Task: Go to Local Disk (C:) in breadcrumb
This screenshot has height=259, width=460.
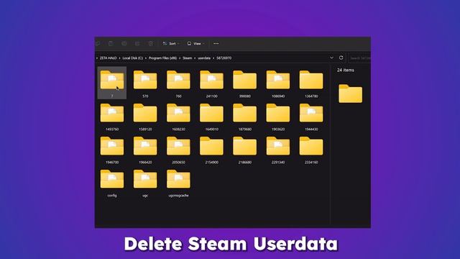Action: (132, 58)
